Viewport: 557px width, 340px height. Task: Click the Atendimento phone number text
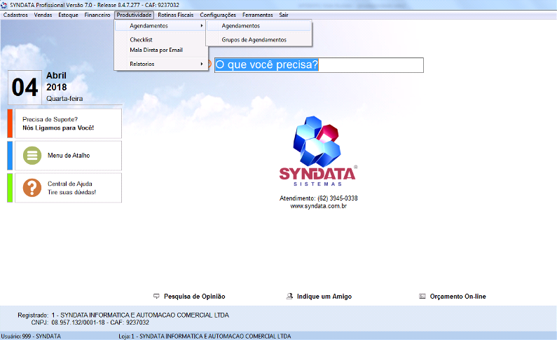(x=318, y=198)
